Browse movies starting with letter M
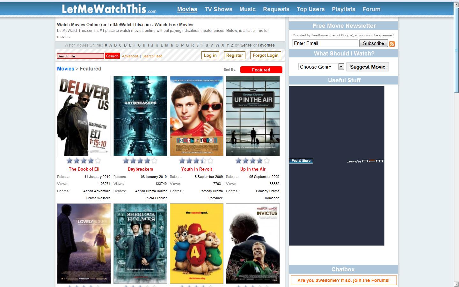 pos(167,45)
